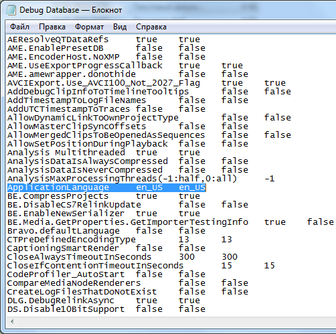336x334 pixels.
Task: Click AME.amewrapper.donothide text
Action: 72,74
